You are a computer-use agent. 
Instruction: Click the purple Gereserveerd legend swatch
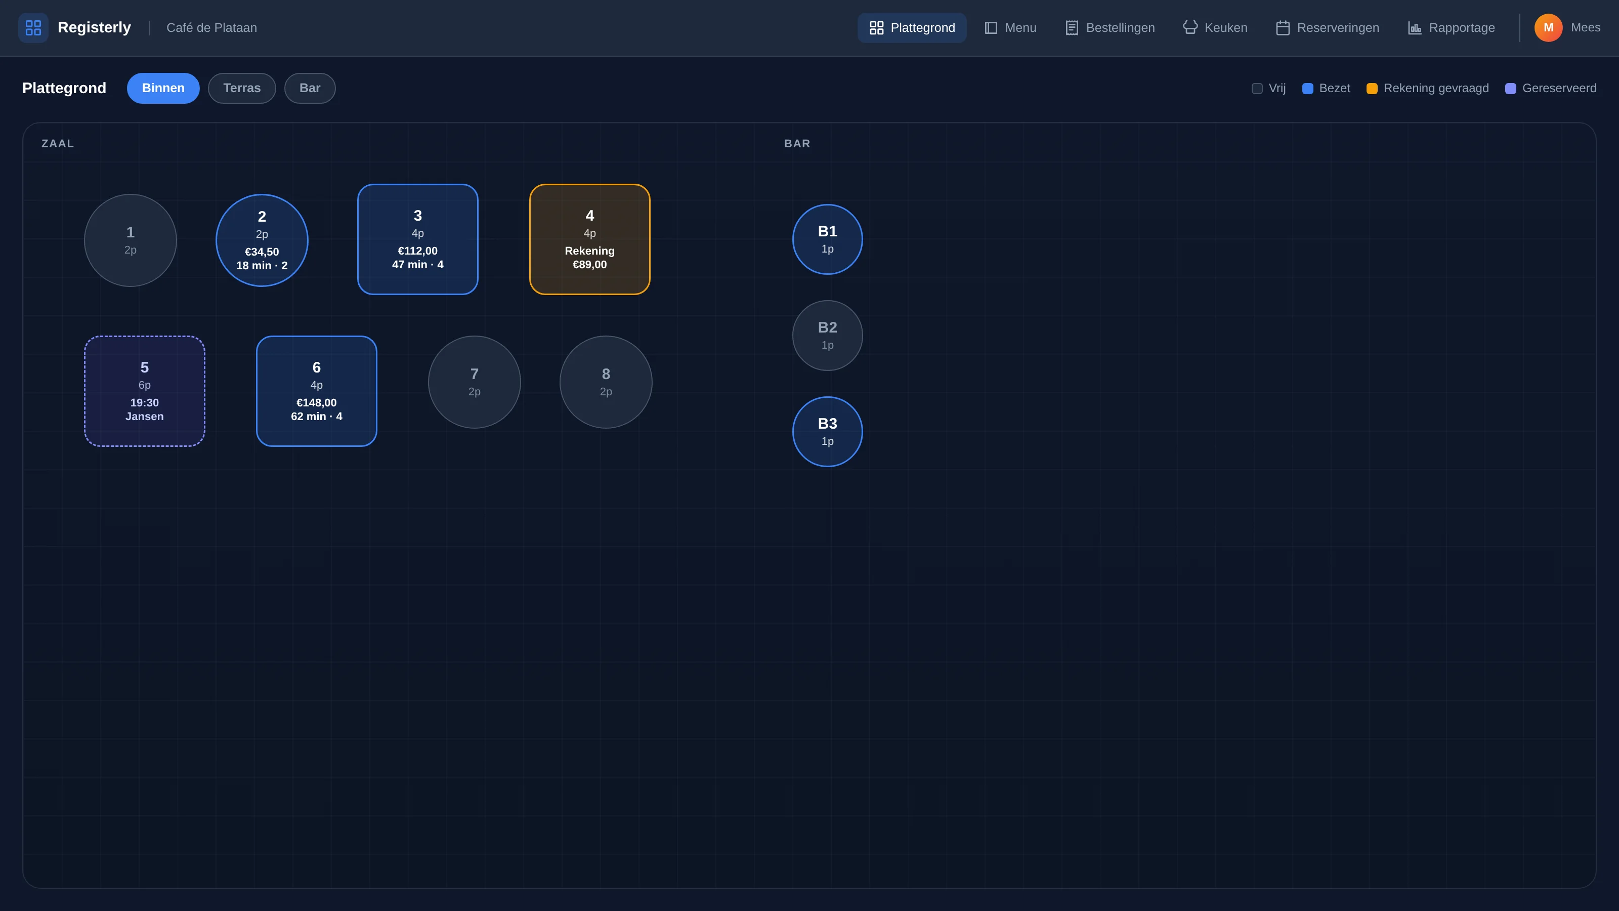[x=1510, y=89]
